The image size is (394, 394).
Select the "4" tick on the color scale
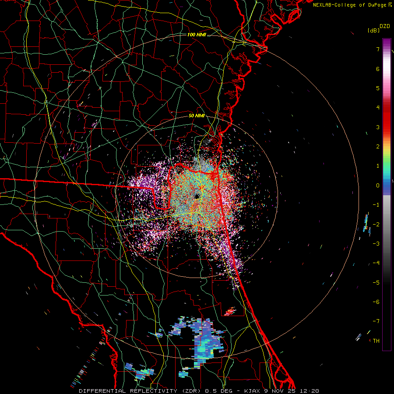pos(378,108)
